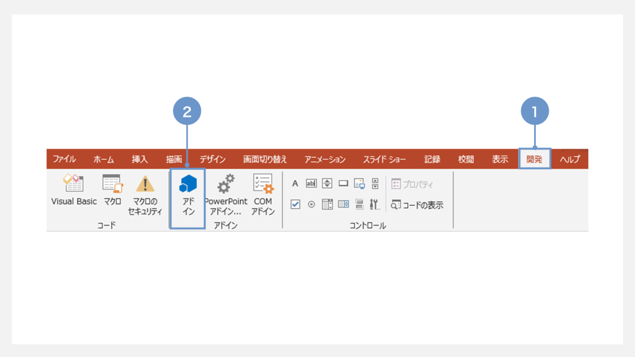This screenshot has height=357, width=635.
Task: Switch to the デザイン tab
Action: 213,159
